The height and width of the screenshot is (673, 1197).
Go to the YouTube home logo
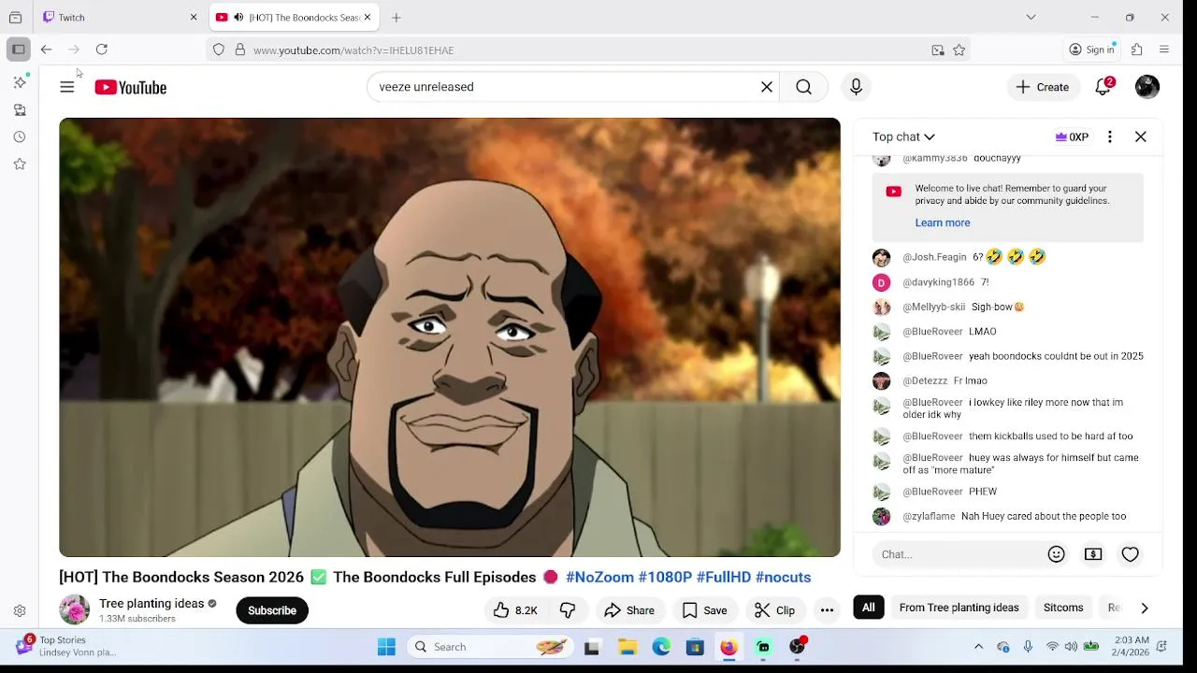pos(130,87)
